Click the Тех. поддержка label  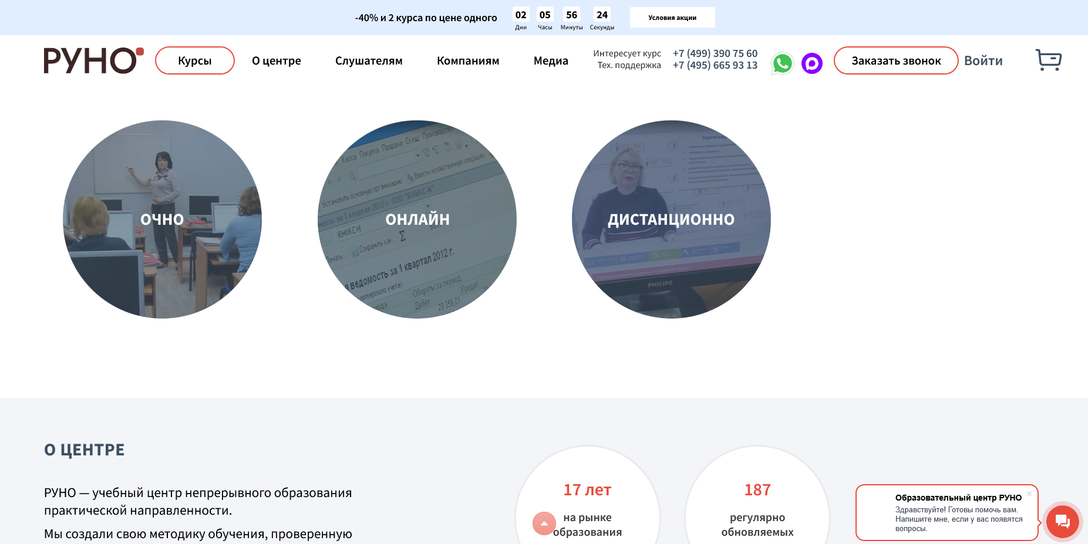[x=629, y=65]
